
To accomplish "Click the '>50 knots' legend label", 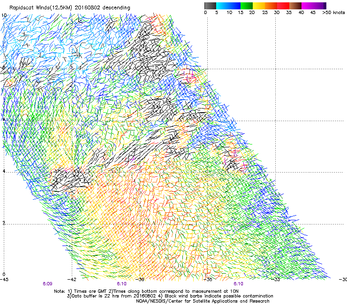I will (333, 13).
